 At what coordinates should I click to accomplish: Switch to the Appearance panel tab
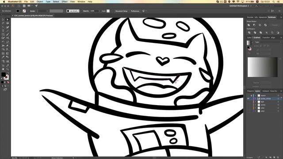[263, 17]
